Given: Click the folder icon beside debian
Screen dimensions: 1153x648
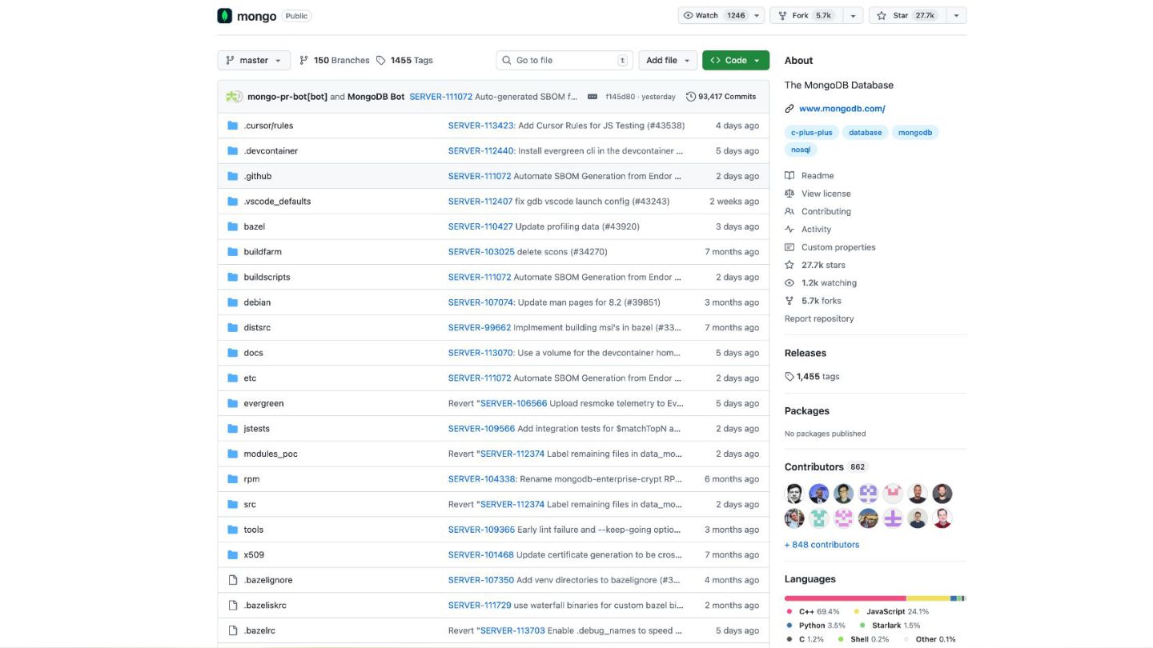Looking at the screenshot, I should pyautogui.click(x=233, y=302).
